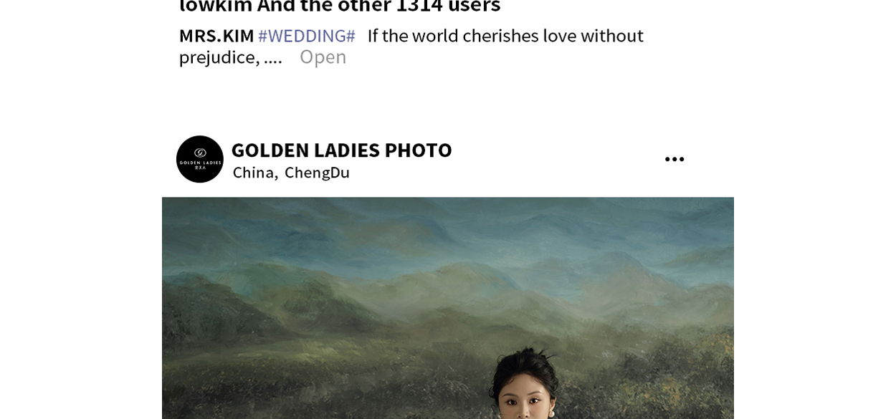View the MRS.KIM user profile
Viewport: 896px width, 419px height.
[216, 36]
